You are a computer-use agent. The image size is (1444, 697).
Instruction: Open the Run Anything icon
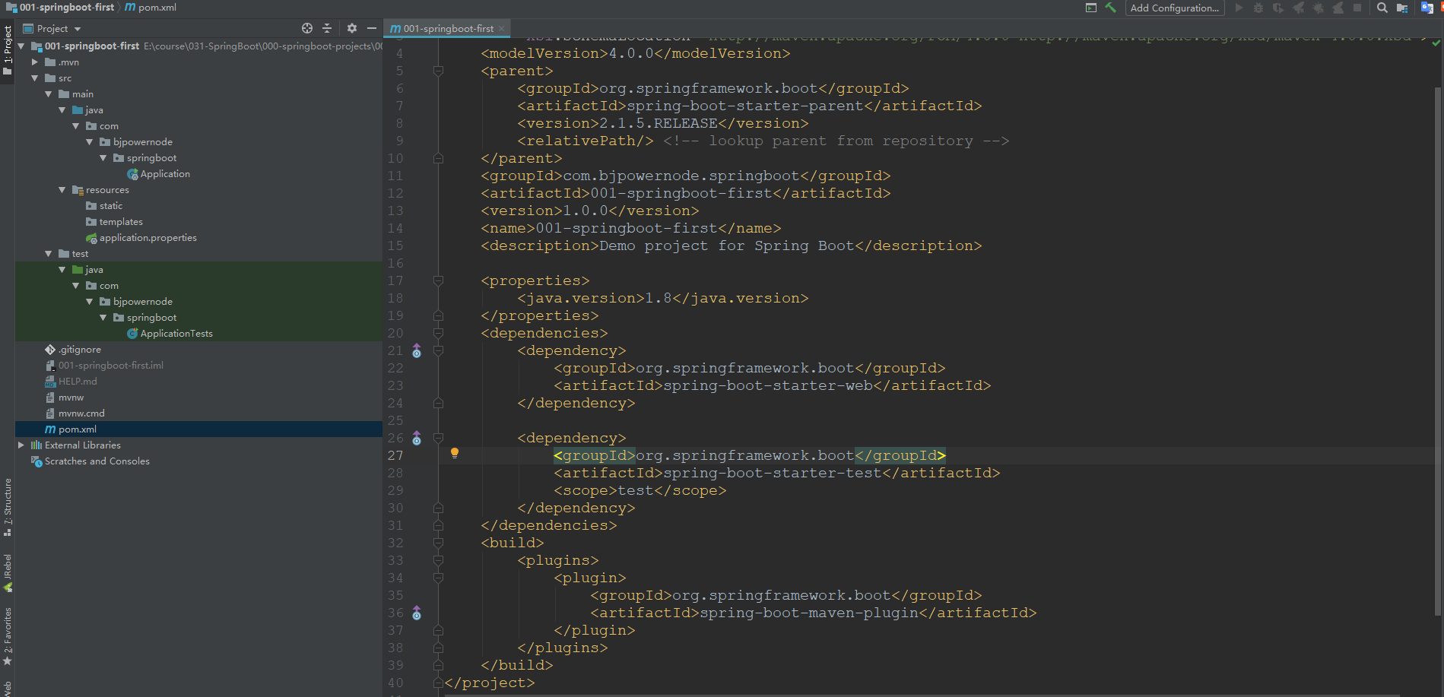click(1091, 8)
